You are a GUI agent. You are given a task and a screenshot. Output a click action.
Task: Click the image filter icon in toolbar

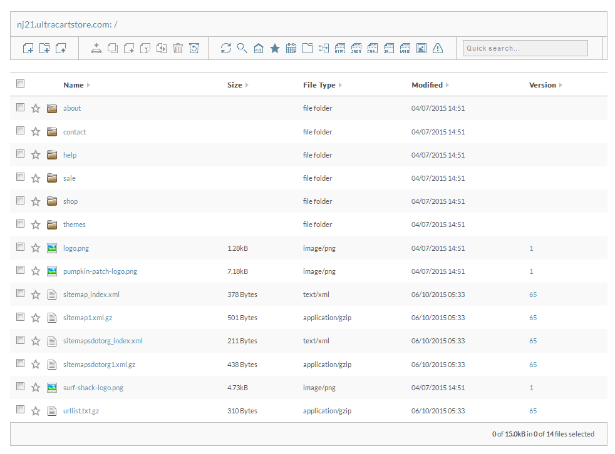421,48
